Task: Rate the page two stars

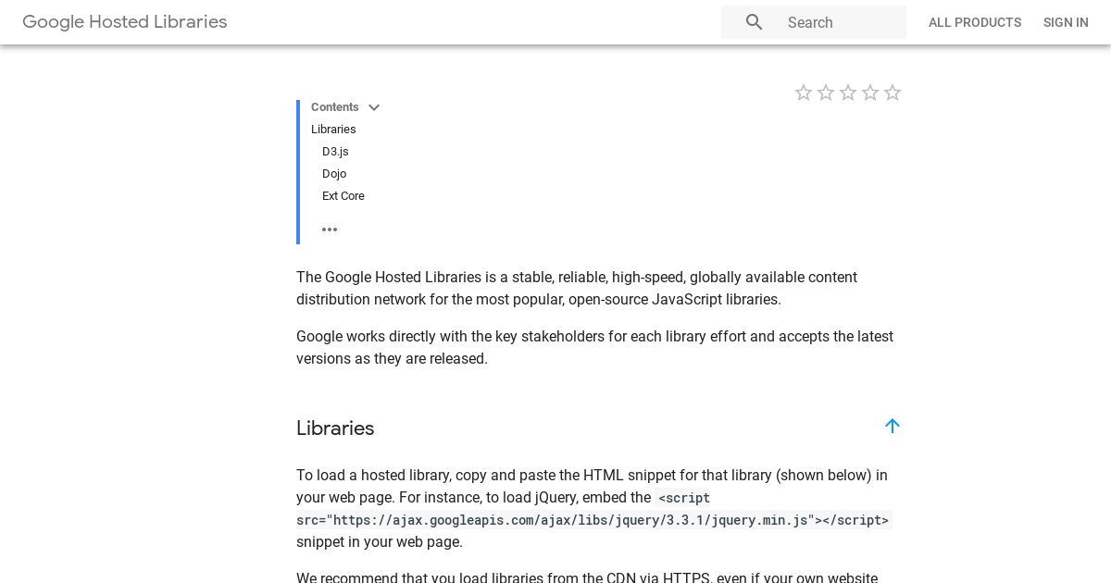Action: pos(826,93)
